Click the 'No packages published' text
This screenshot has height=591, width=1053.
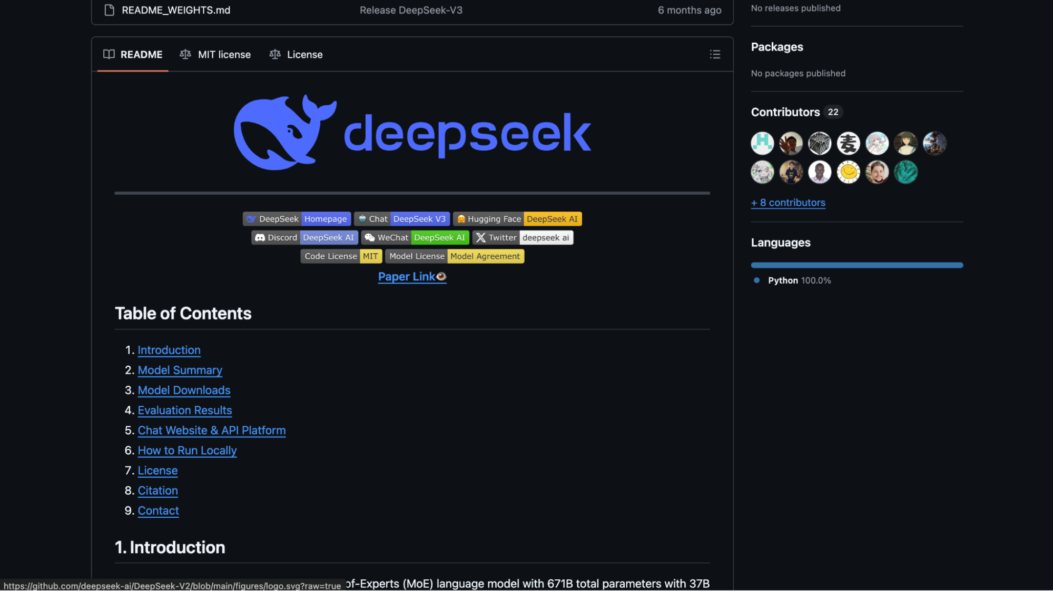[798, 73]
